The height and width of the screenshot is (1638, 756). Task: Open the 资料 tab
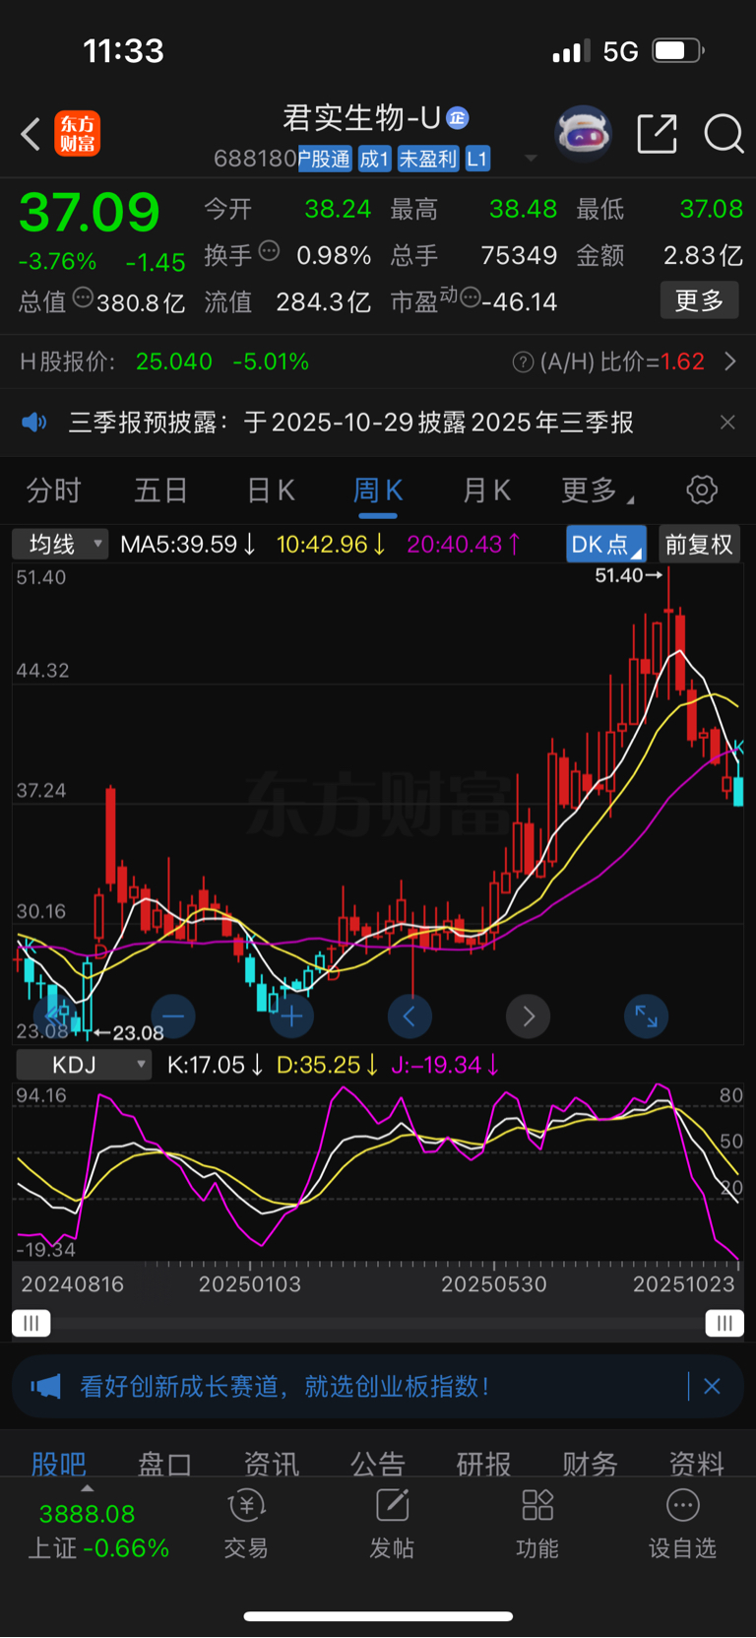point(697,1464)
